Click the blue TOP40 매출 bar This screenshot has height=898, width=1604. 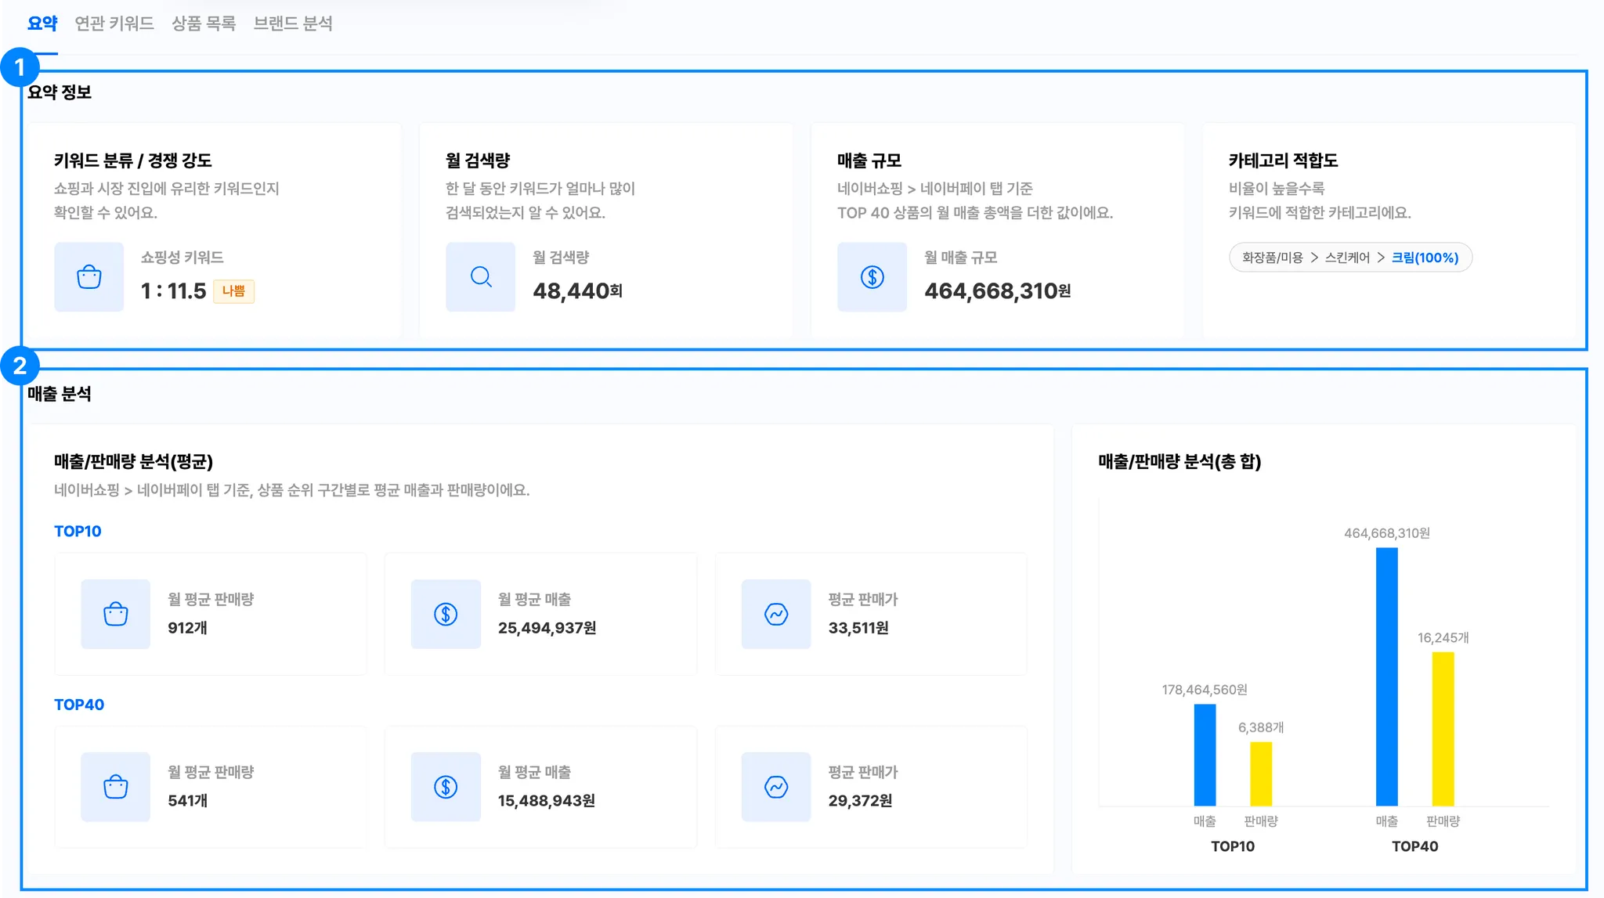1386,676
